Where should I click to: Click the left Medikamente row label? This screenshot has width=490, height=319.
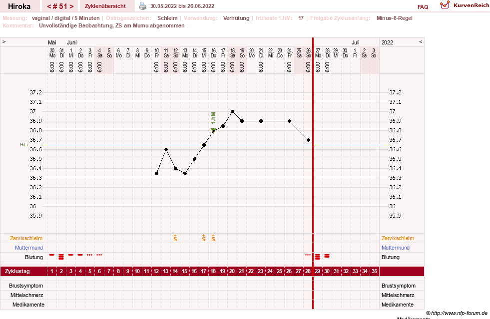coord(28,305)
